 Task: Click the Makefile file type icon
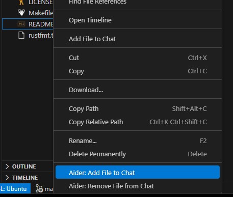[x=21, y=13]
